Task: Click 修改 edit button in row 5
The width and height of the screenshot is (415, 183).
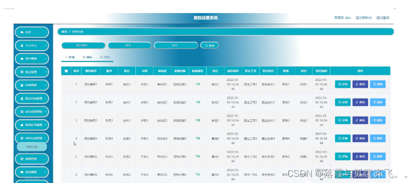Action: [x=360, y=156]
